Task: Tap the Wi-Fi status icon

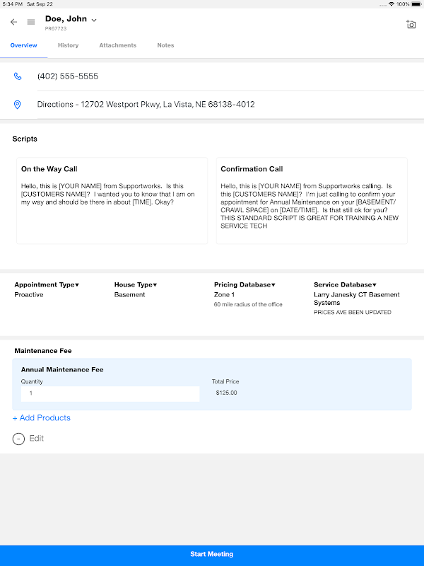Action: [x=391, y=4]
